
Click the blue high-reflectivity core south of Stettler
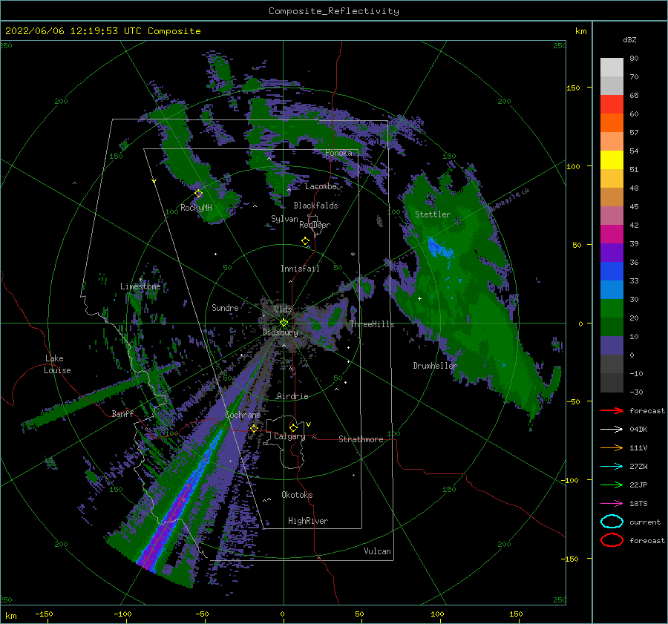tap(439, 249)
